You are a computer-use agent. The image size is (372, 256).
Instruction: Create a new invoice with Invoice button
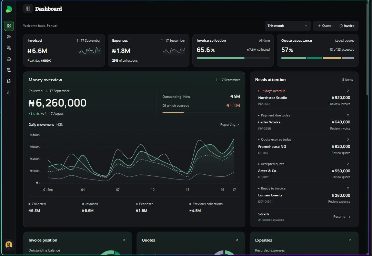(347, 26)
